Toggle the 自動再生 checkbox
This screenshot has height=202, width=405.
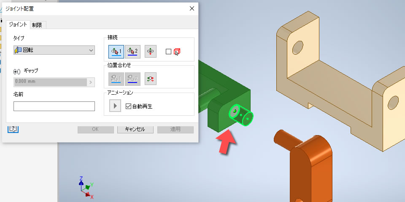click(128, 106)
